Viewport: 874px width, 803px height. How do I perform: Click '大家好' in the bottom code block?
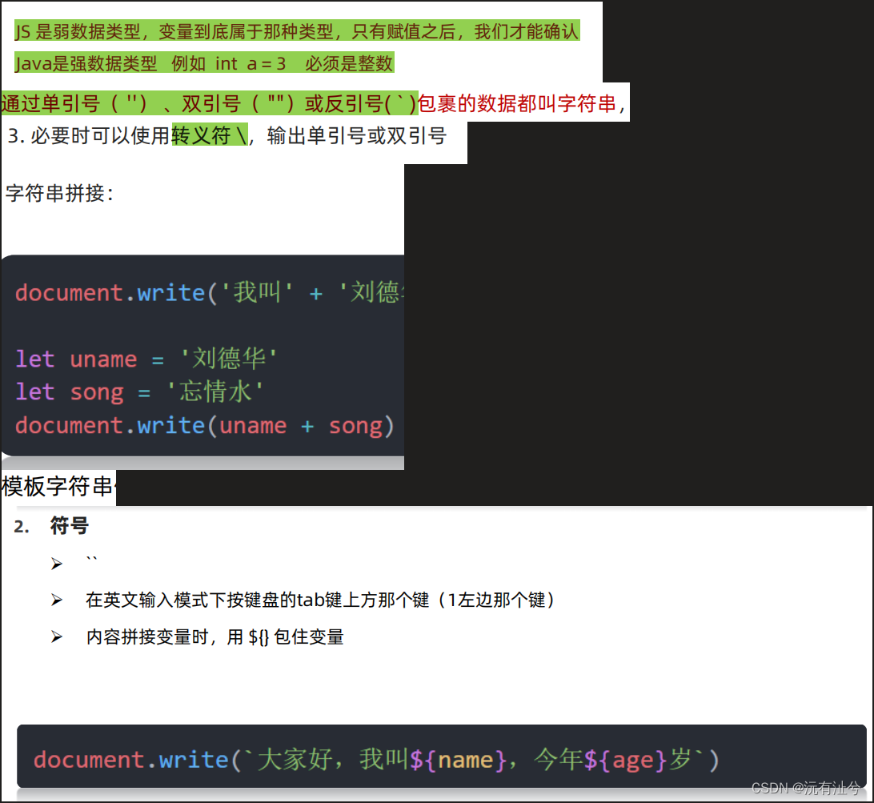pos(295,760)
